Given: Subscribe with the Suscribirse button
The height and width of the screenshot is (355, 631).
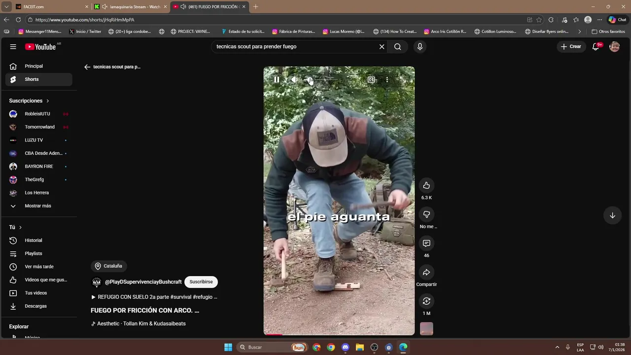Looking at the screenshot, I should click(x=201, y=282).
